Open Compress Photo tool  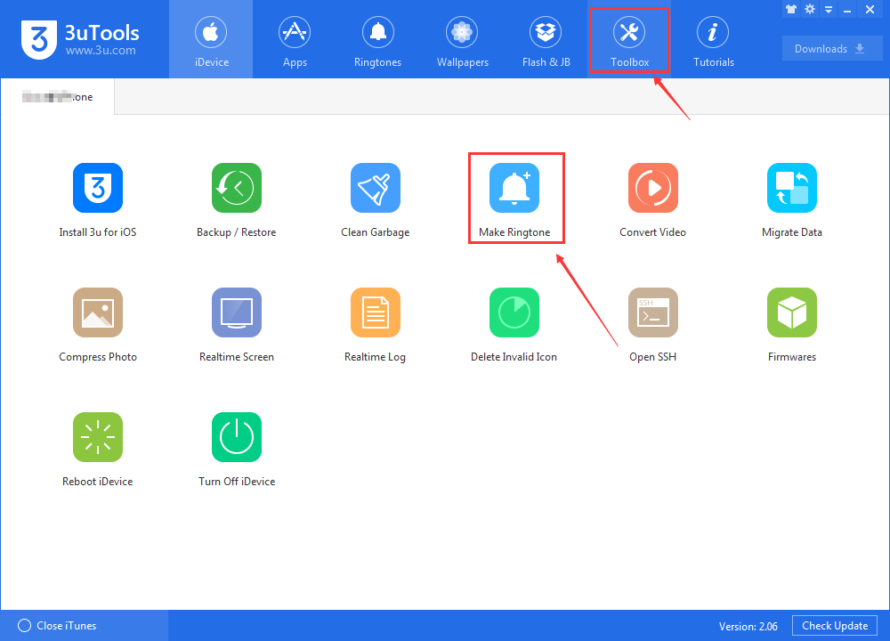click(98, 312)
